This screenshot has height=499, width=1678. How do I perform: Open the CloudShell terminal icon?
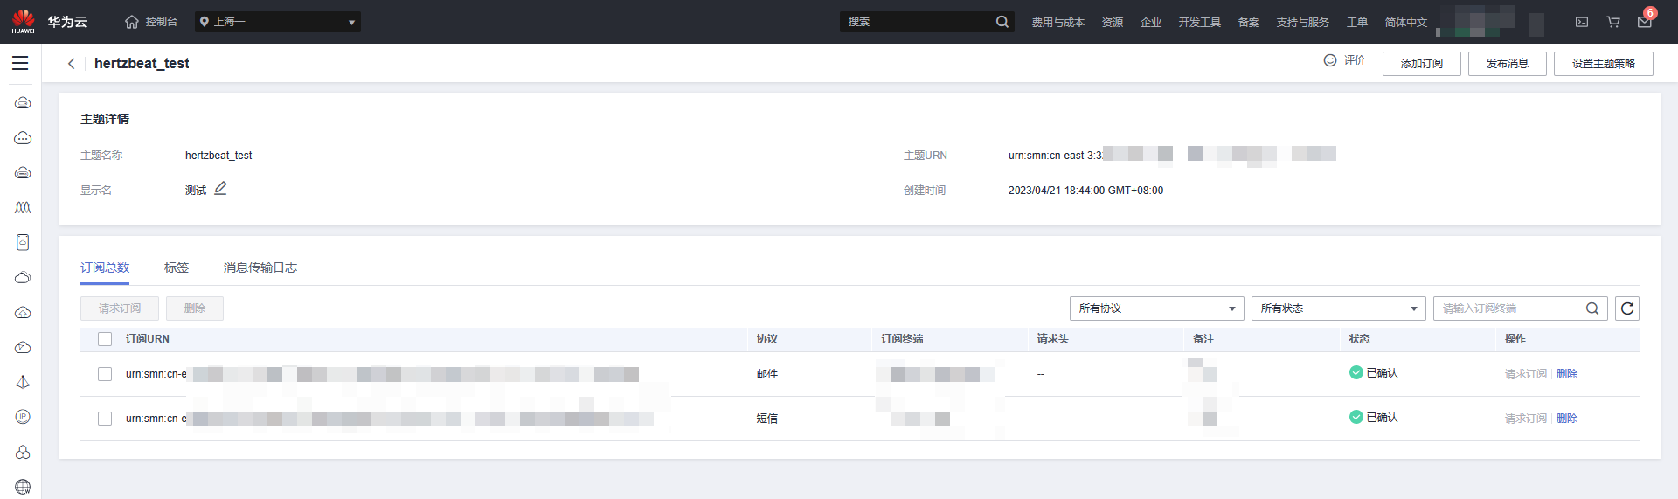1582,22
